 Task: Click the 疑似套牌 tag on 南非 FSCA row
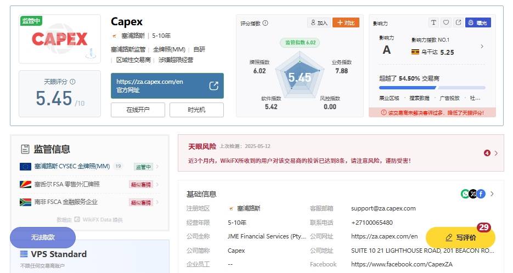coord(141,203)
